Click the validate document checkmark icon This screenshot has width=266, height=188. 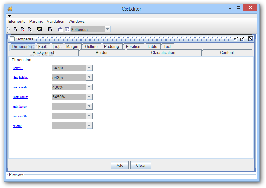coord(50,30)
